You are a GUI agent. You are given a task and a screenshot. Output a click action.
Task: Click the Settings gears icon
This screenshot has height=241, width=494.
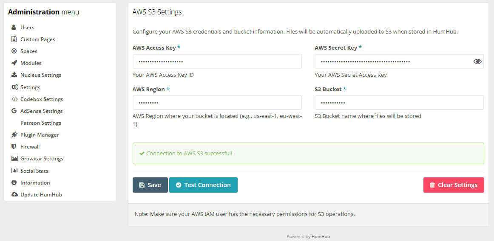pos(14,87)
